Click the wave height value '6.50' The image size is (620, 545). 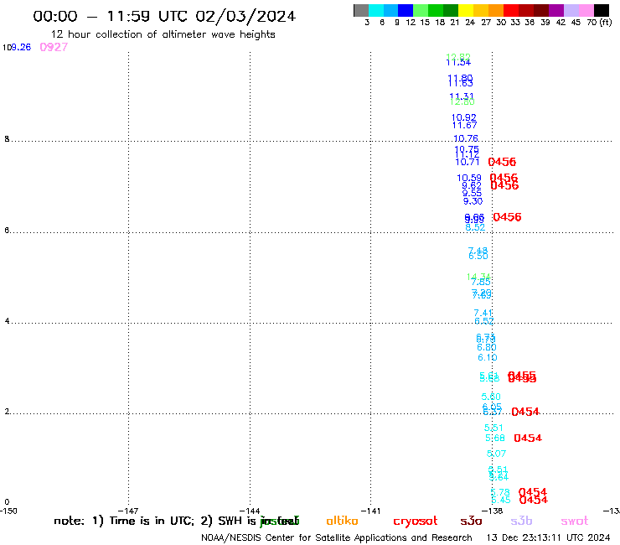click(478, 256)
